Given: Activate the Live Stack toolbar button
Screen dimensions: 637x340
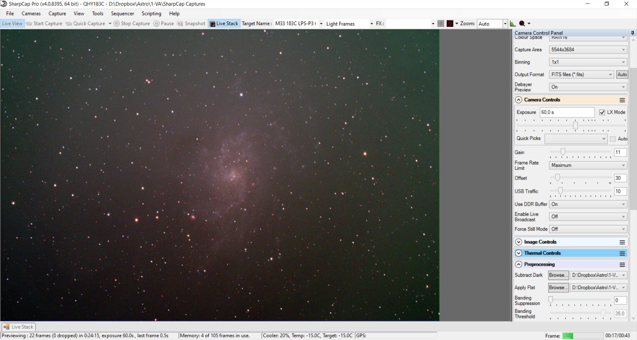Looking at the screenshot, I should (x=224, y=24).
